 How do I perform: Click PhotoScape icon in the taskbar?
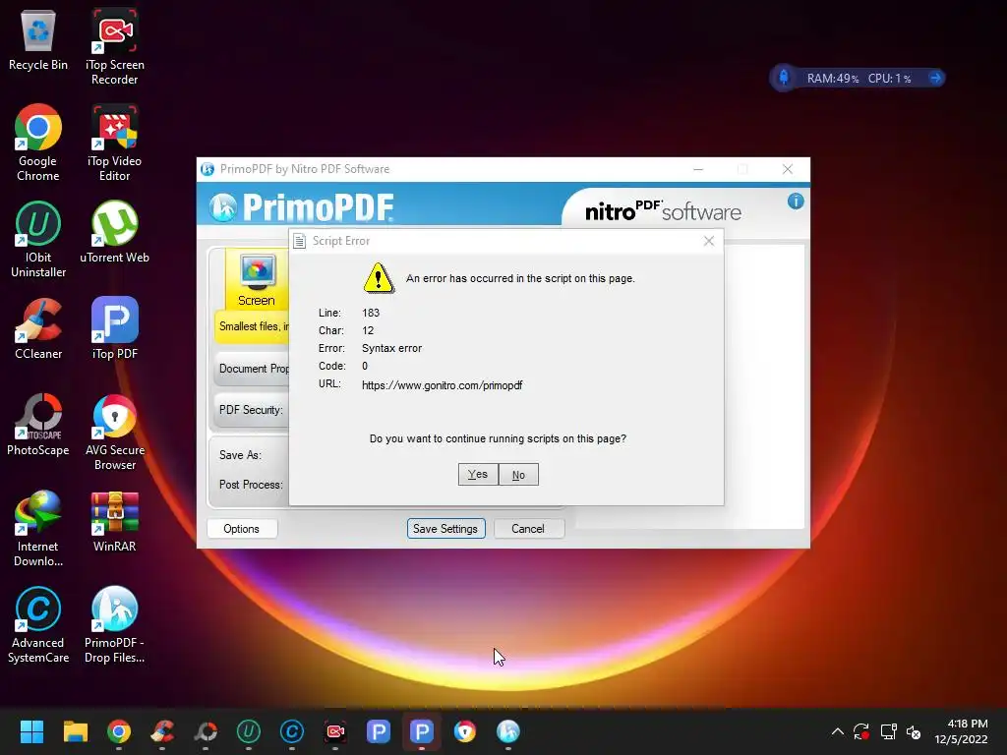206,731
